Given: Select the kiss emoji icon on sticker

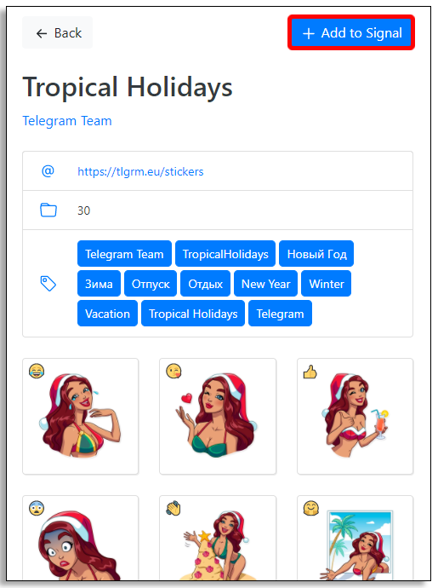Looking at the screenshot, I should (x=173, y=372).
